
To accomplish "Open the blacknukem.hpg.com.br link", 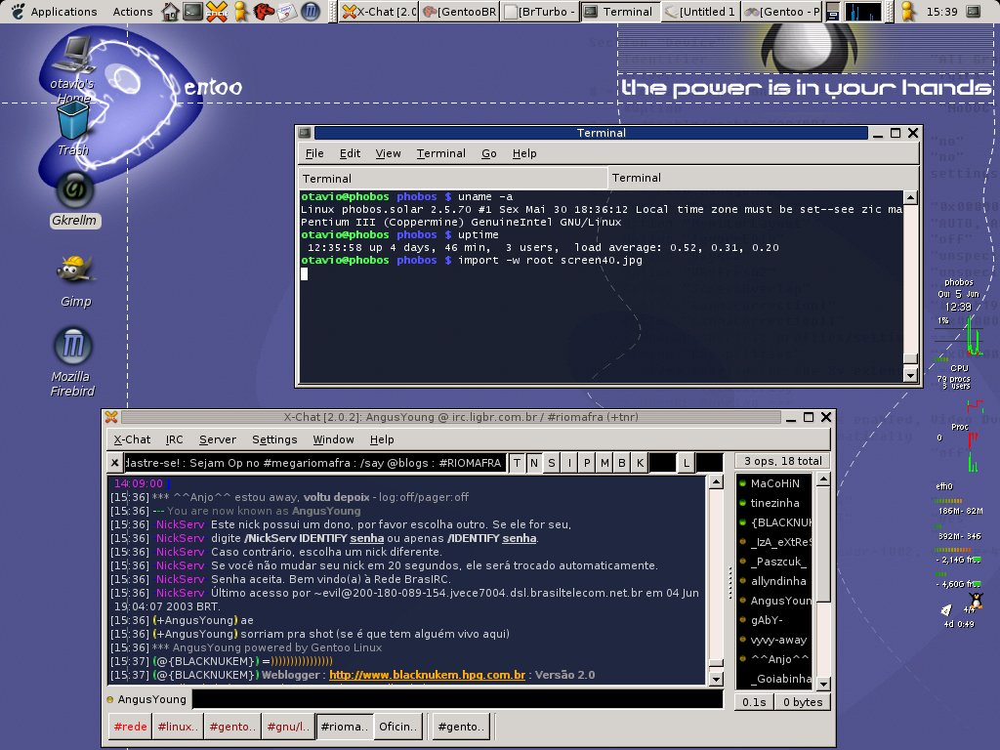I will (427, 675).
